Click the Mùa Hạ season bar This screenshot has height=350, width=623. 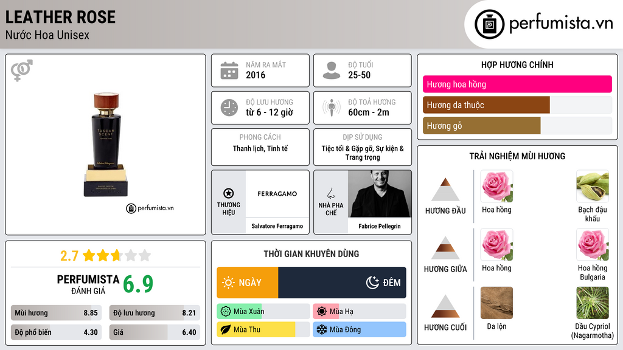[359, 312]
